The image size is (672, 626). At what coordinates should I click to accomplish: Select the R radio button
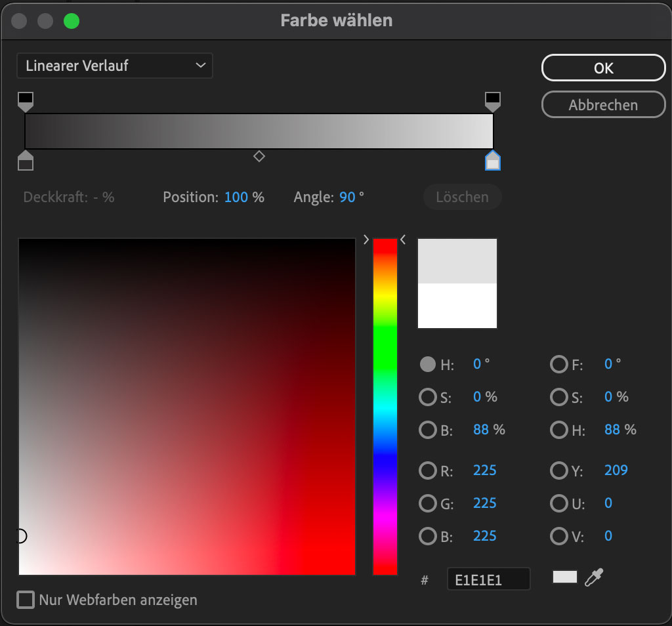click(427, 470)
